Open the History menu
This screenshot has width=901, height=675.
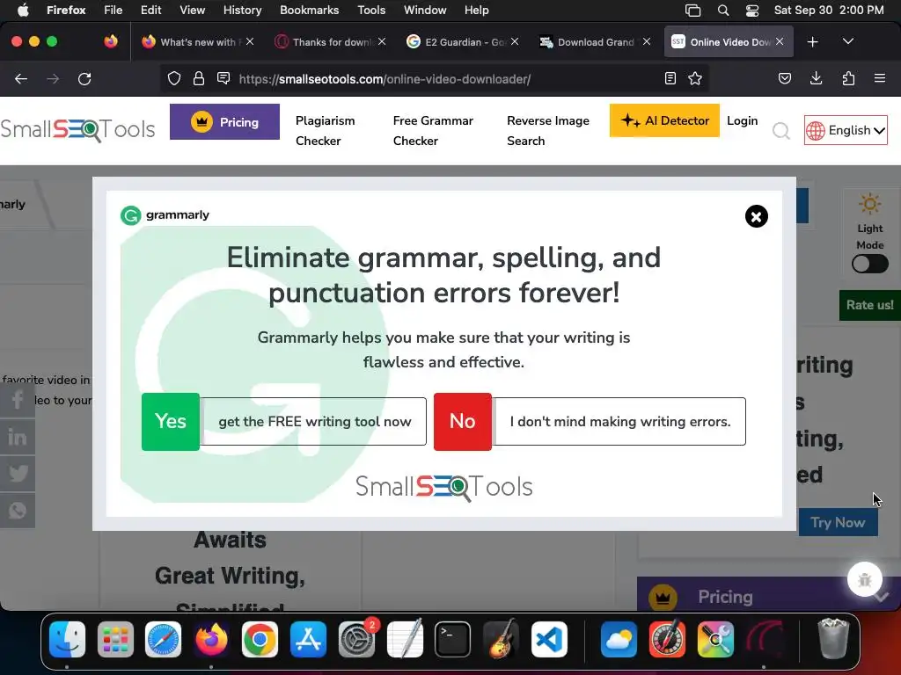click(x=243, y=11)
